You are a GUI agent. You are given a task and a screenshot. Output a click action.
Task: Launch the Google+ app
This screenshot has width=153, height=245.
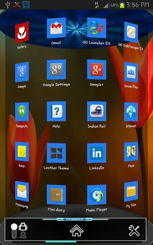96,69
